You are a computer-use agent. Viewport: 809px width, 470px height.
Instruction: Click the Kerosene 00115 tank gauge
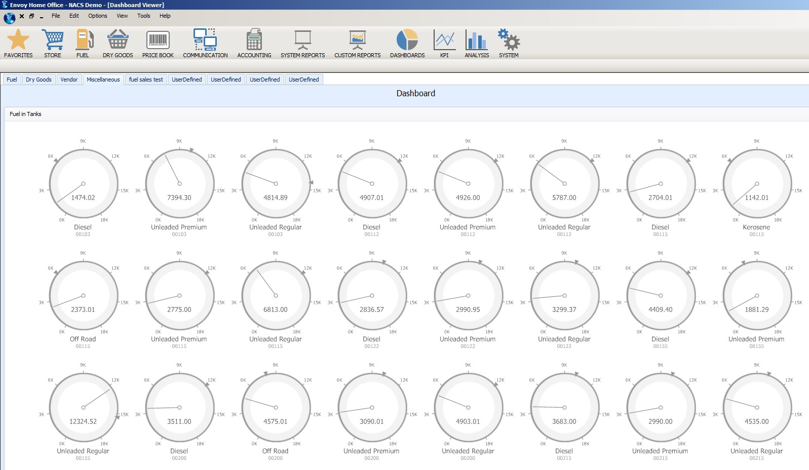pos(756,184)
